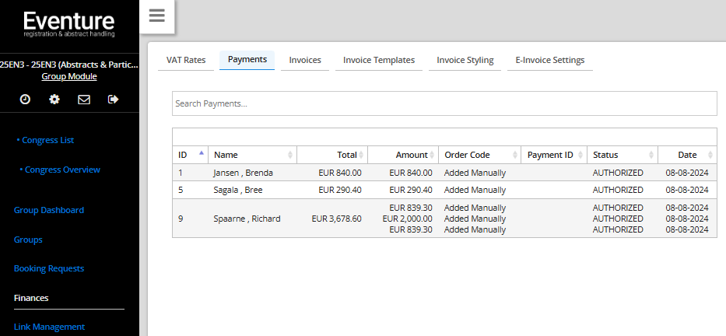Open the settings gear icon
726x336 pixels.
[54, 99]
